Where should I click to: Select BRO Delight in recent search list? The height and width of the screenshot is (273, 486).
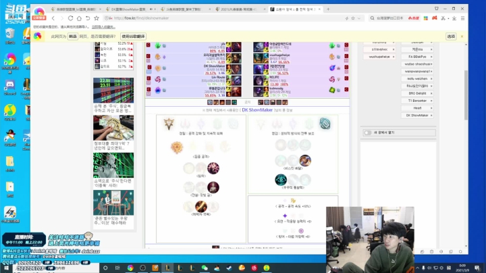(x=417, y=93)
